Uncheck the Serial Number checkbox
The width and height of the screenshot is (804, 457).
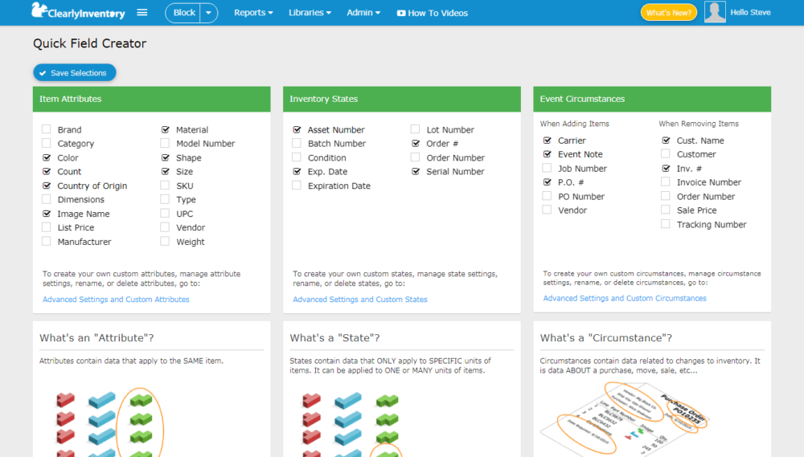coord(416,171)
